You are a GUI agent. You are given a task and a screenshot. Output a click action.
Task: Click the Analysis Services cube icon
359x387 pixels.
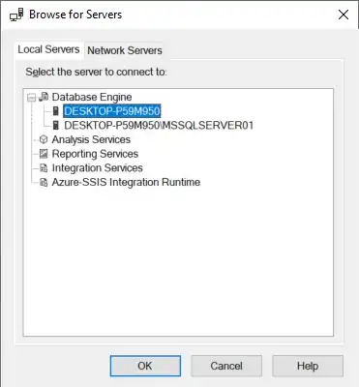point(44,139)
